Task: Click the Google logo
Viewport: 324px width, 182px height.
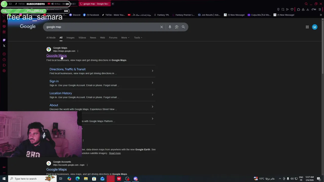Action: tap(28, 27)
